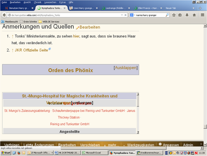Click the page vertical scrollbar thumb

[205, 126]
